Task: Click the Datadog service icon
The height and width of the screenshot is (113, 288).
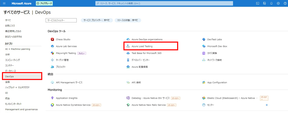Action: (128, 98)
